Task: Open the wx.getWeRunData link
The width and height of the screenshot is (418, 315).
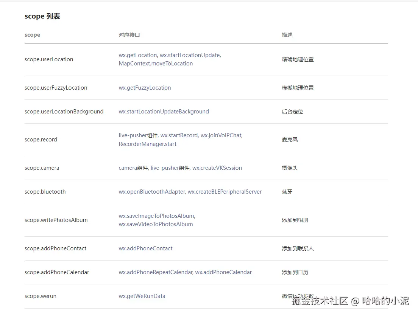Action: [142, 296]
